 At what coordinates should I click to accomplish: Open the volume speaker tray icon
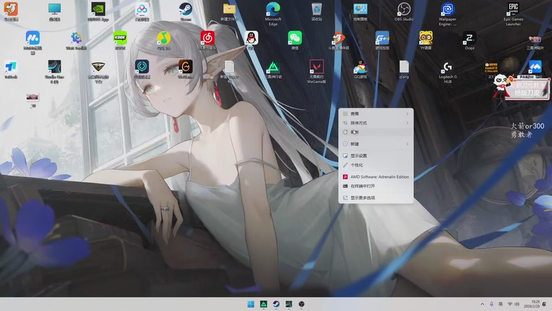pos(517,304)
